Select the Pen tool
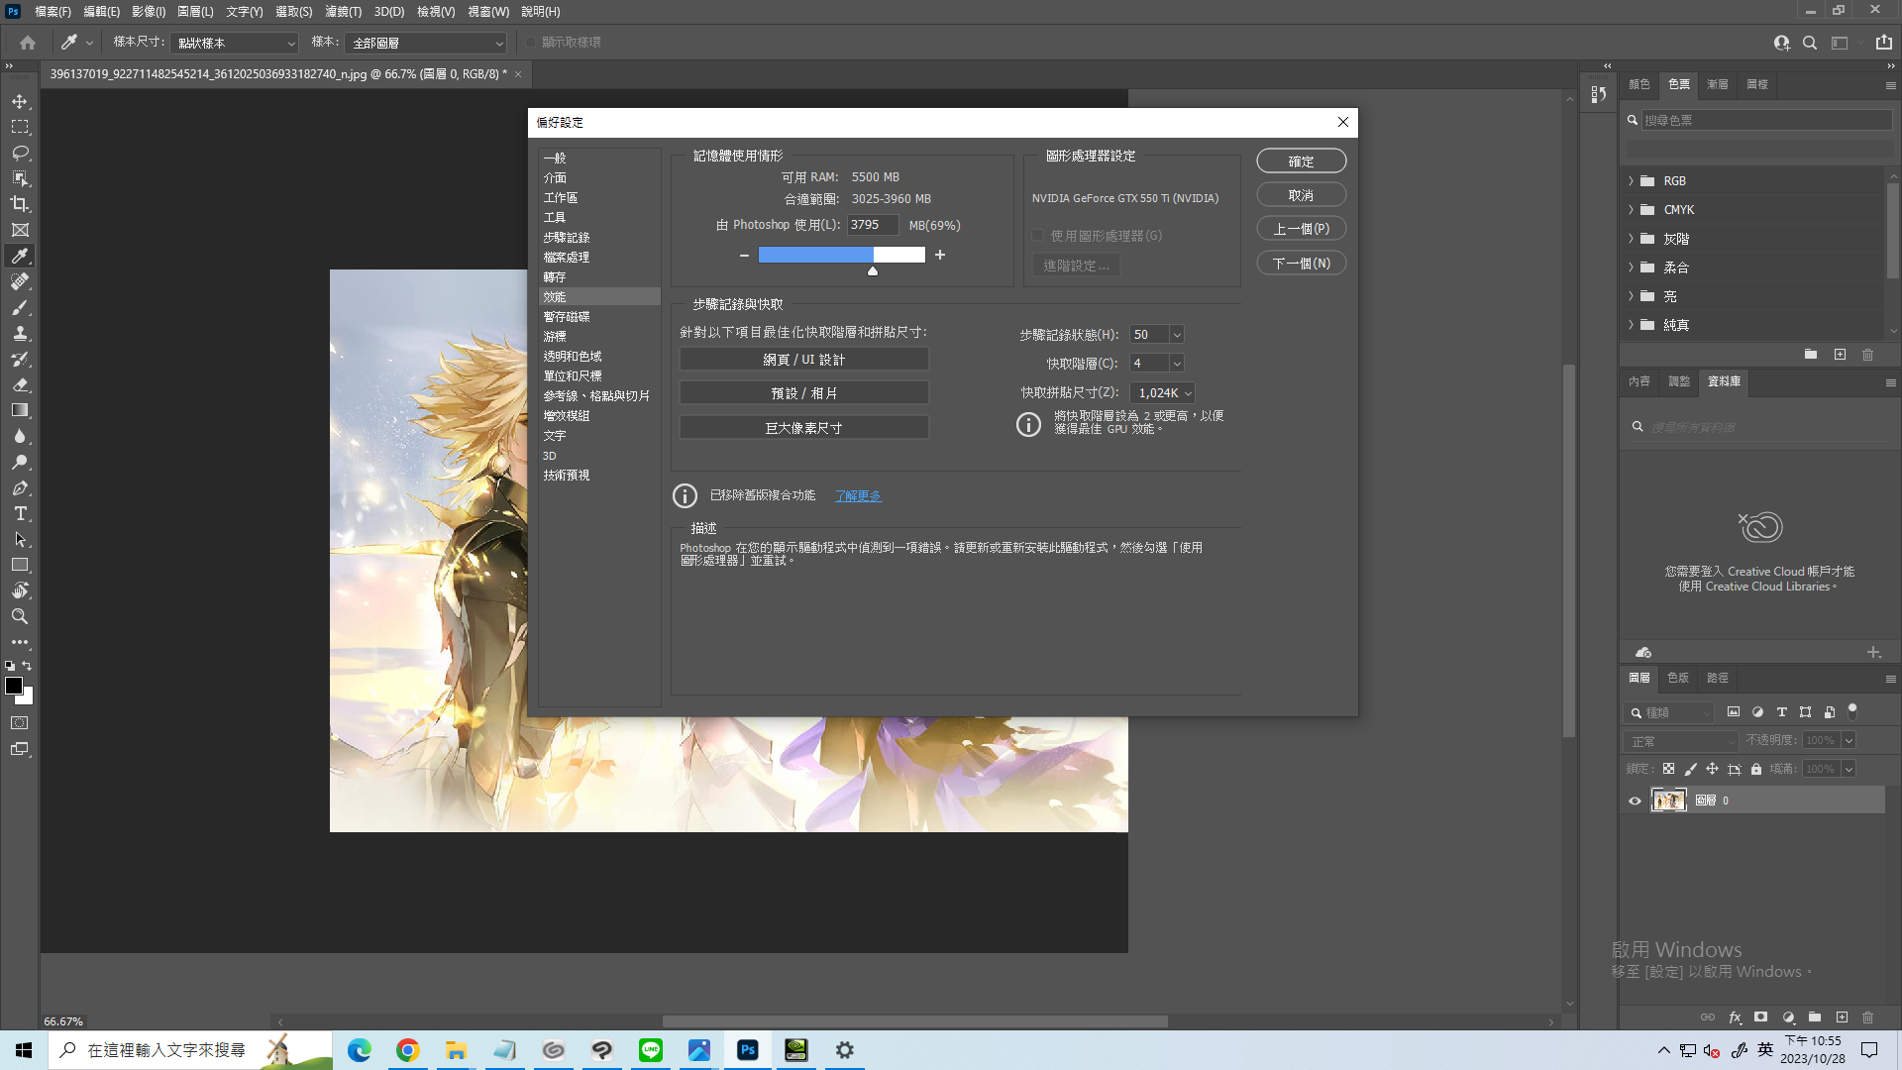The width and height of the screenshot is (1902, 1070). click(x=20, y=488)
